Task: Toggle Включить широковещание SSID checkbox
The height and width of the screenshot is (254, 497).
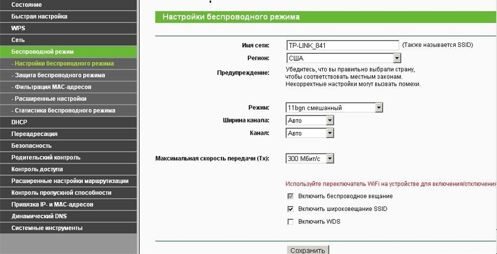Action: [291, 209]
